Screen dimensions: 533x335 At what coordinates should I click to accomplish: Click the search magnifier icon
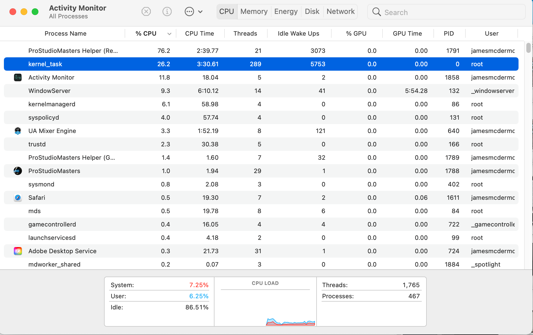click(x=376, y=12)
